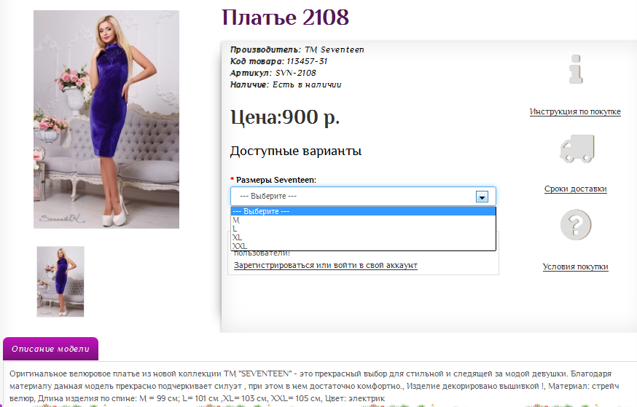
Task: Click the Доступные варианты heading
Action: [x=296, y=151]
